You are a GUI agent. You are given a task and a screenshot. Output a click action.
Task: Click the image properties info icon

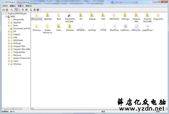(31, 10)
